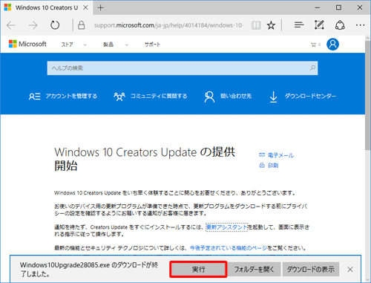Click the community people icon
The image size is (371, 283).
[x=119, y=97]
